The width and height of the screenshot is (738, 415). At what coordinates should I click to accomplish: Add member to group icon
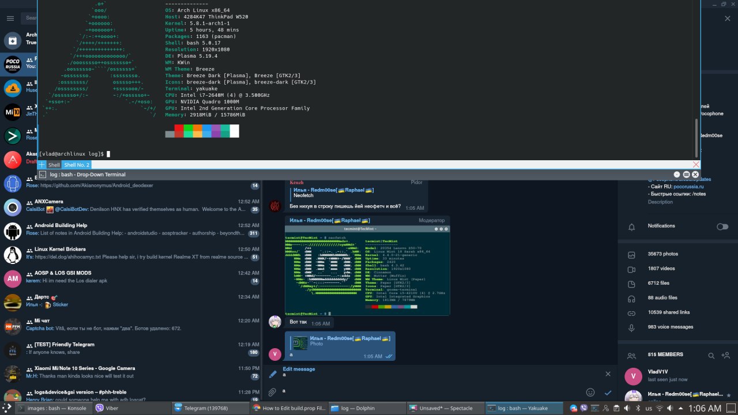(726, 356)
